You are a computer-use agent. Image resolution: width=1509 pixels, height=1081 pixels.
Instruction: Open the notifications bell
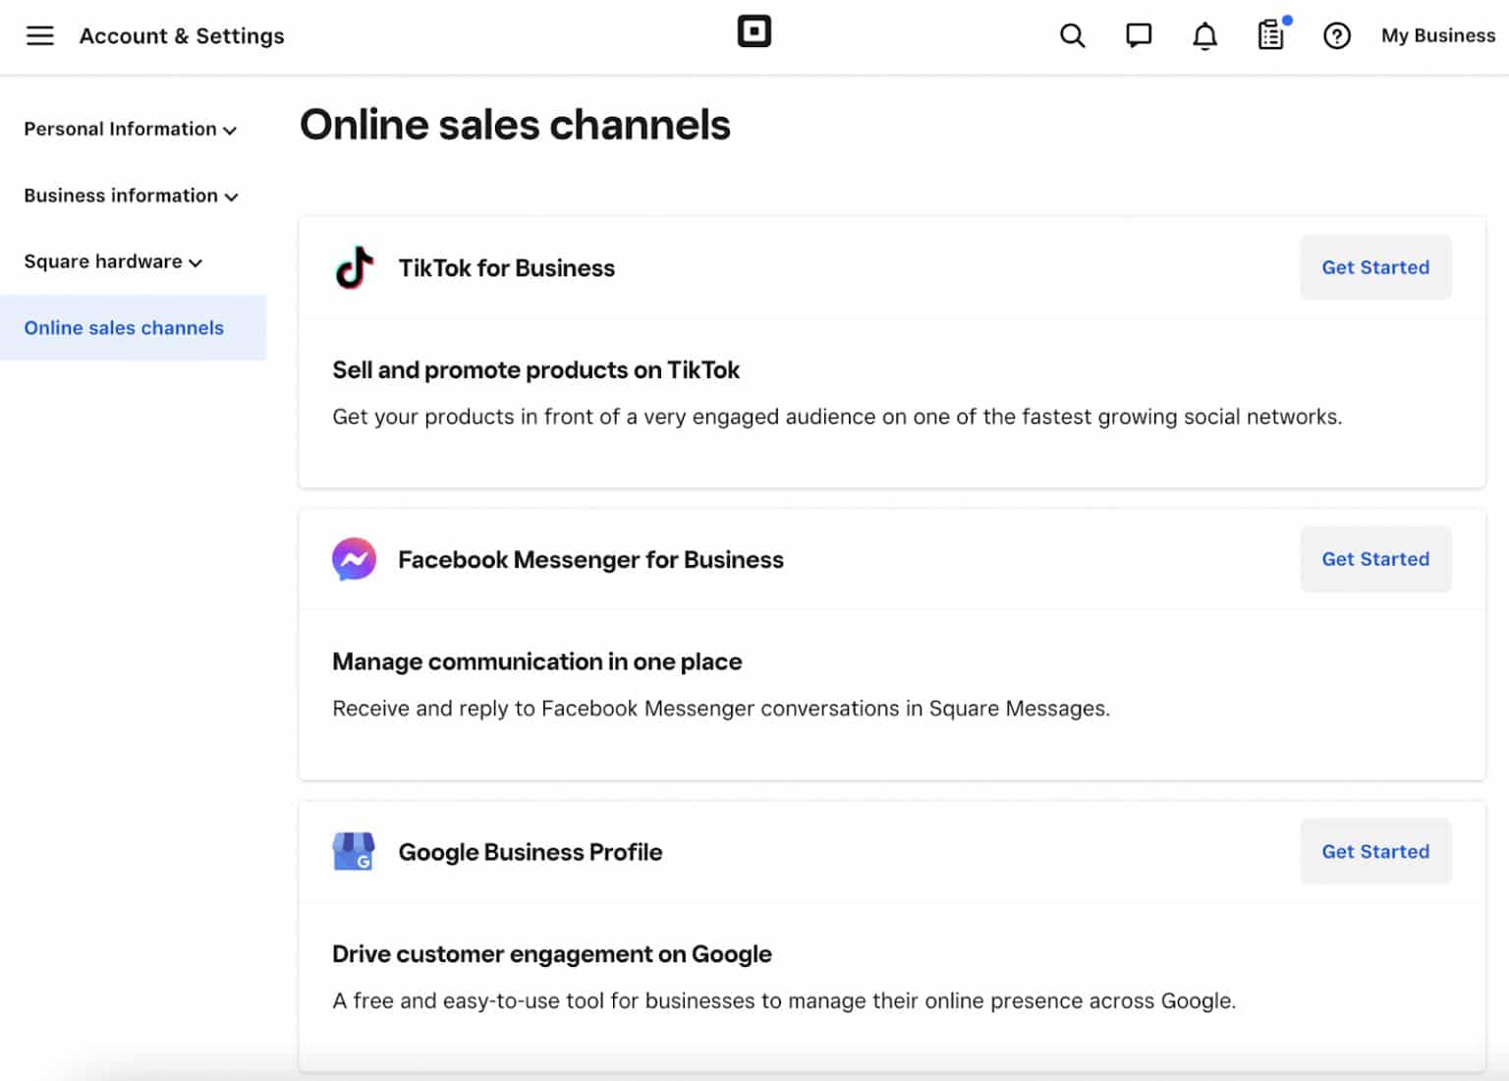point(1203,35)
